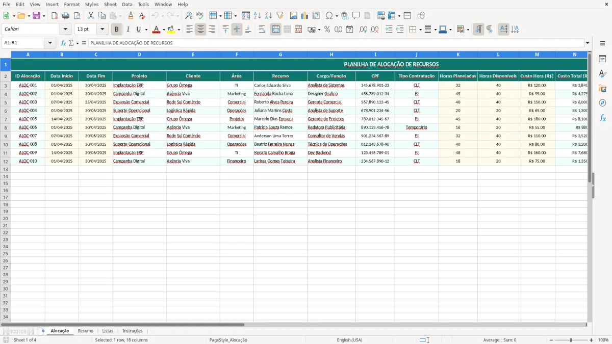Switch to the Resumo sheet tab
Viewport: 612px width, 344px height.
click(x=85, y=331)
